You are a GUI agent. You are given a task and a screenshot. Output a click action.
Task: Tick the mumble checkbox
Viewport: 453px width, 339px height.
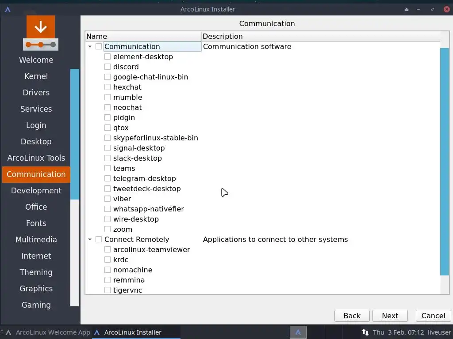(x=107, y=97)
